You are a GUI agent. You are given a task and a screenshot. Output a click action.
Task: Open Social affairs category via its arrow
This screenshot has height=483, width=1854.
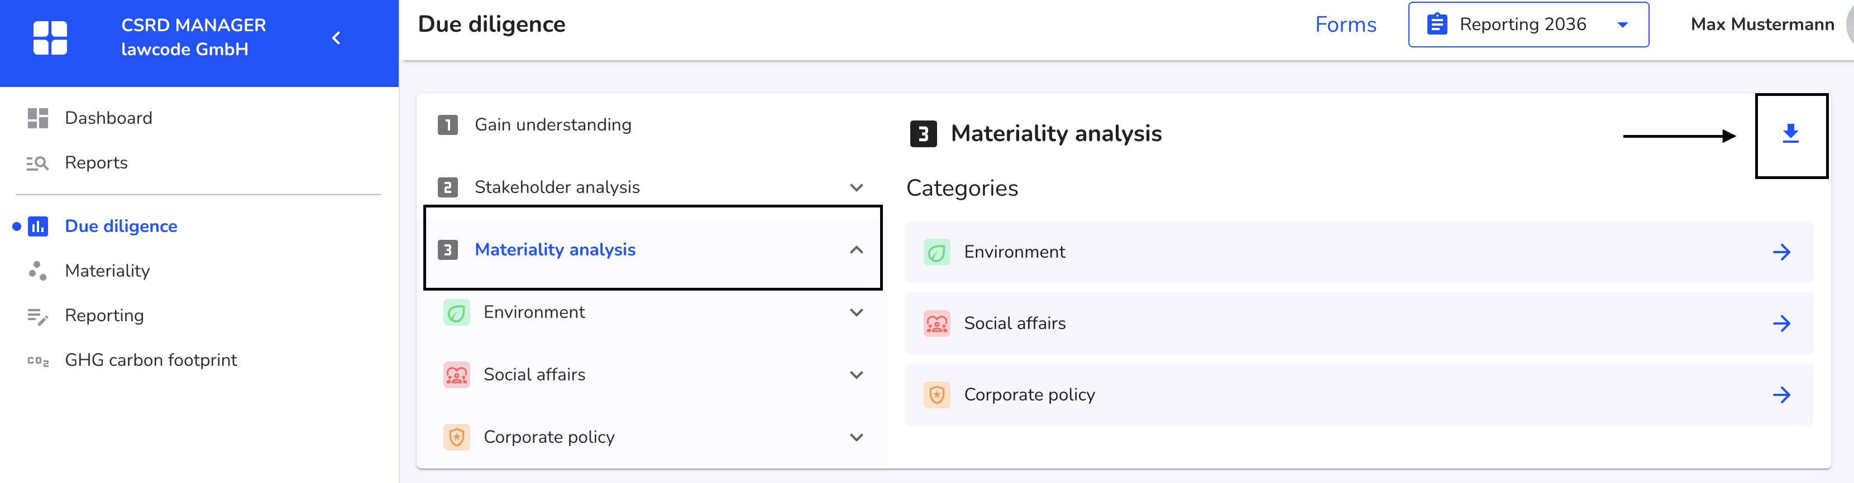point(1781,323)
